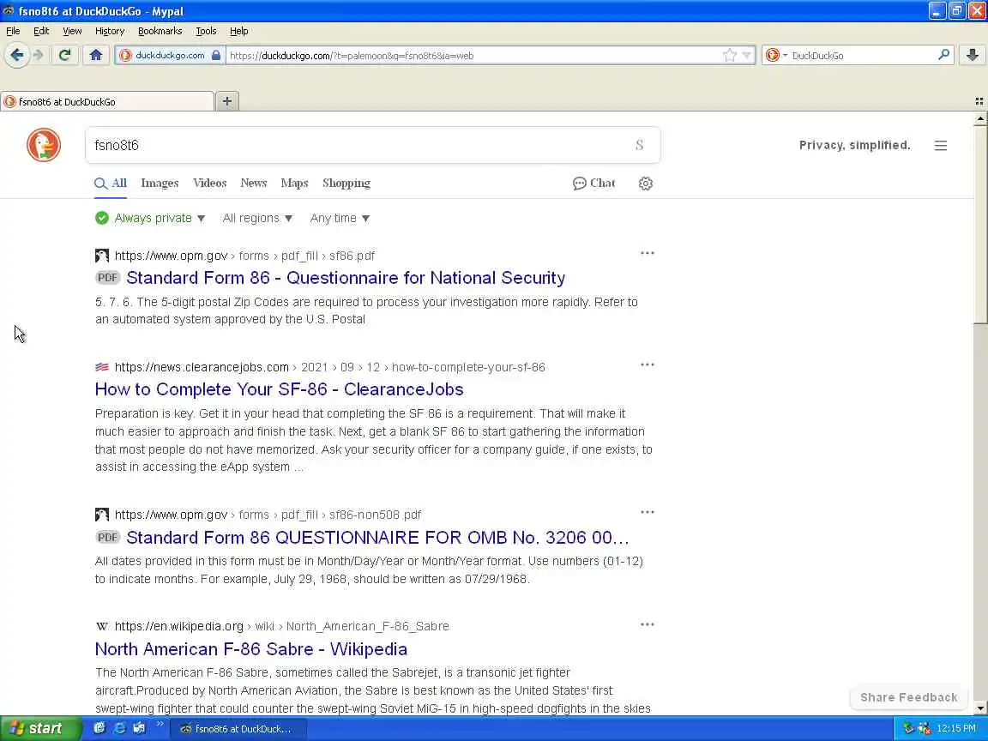Image resolution: width=988 pixels, height=741 pixels.
Task: Click opm.gov favicon of the sf86.pdf result
Action: click(101, 256)
